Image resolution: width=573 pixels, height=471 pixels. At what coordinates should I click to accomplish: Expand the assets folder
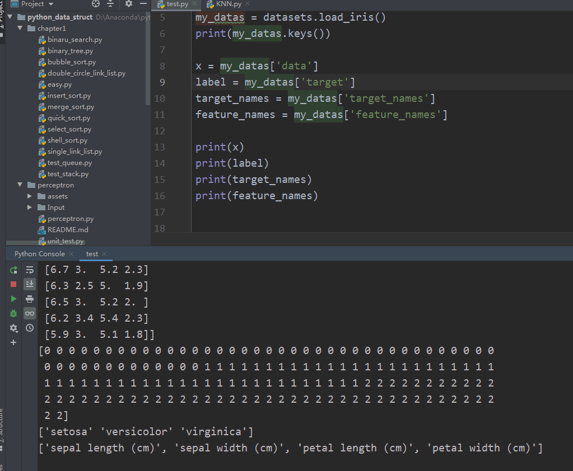pyautogui.click(x=30, y=196)
